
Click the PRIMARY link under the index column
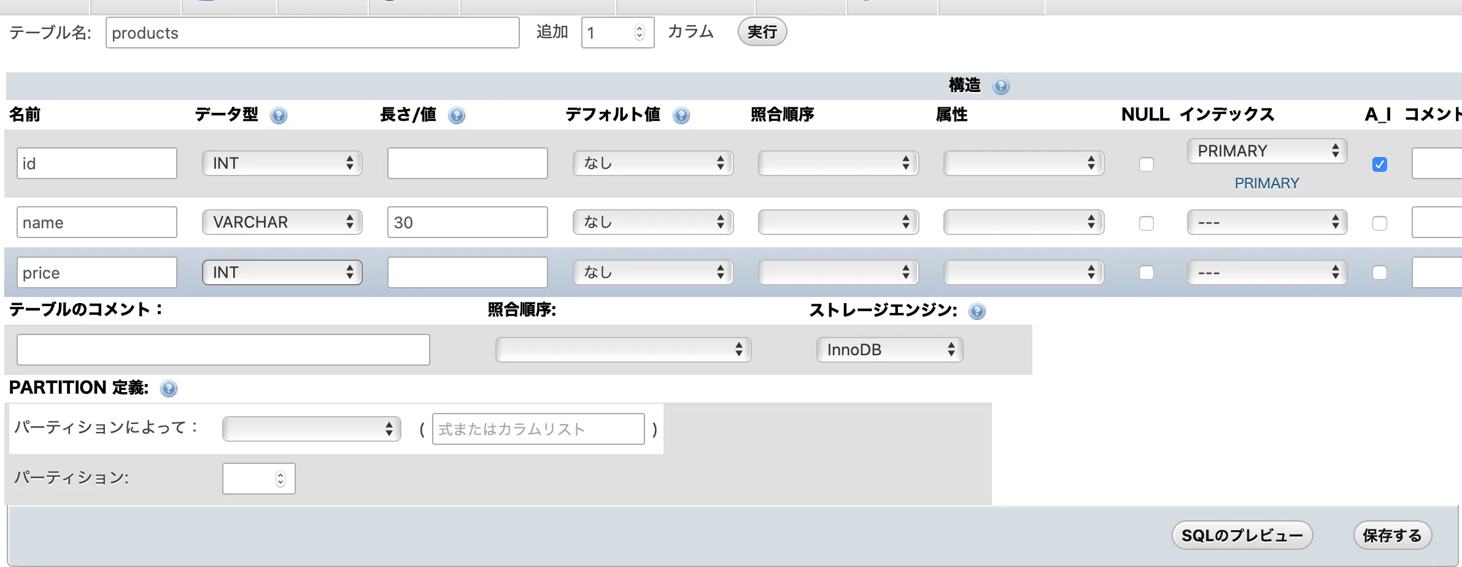pyautogui.click(x=1267, y=183)
